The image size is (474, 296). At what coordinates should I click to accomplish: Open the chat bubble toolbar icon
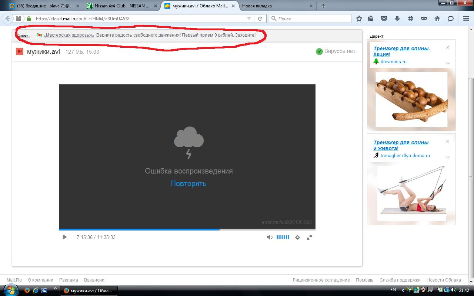click(451, 18)
